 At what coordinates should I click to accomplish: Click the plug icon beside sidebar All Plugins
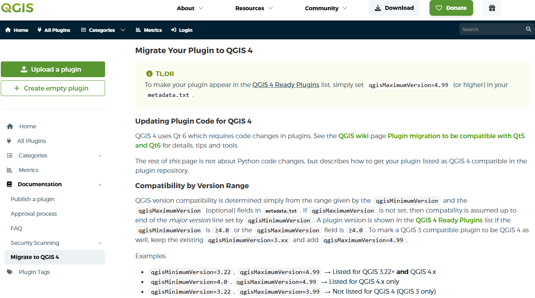(9, 141)
